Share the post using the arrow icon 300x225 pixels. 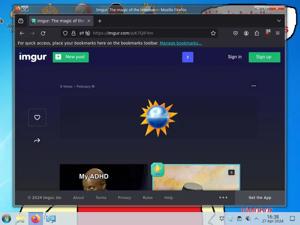click(37, 140)
